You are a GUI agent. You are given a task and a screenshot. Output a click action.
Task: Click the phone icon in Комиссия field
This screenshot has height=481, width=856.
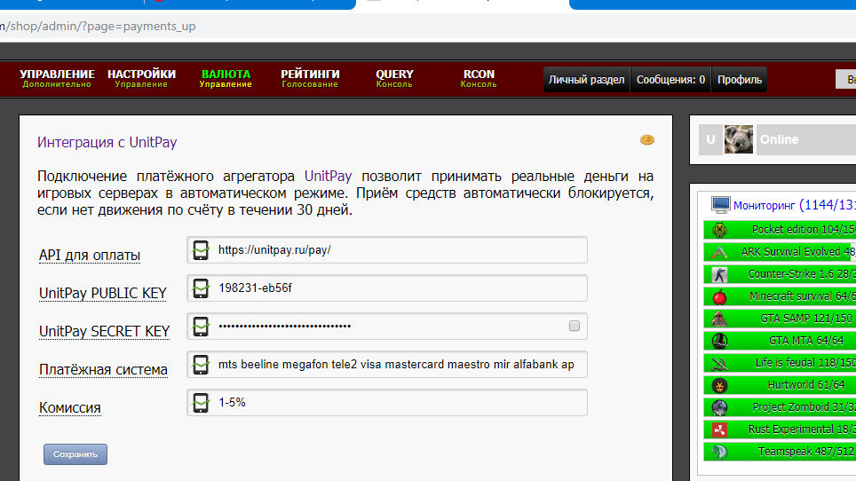pos(201,403)
